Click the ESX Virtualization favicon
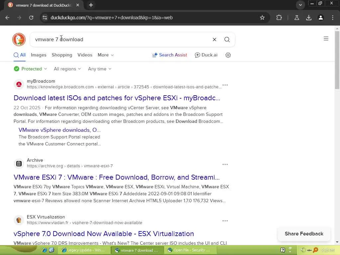 [x=19, y=220]
